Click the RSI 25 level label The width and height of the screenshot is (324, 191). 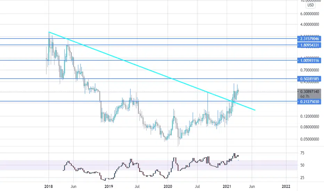[302, 177]
